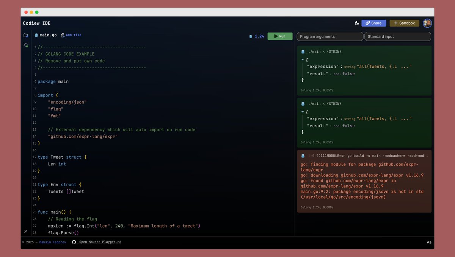Click the "Golang 1.24, 0.057s" status text
Screen dimensions: 455x257
(x=317, y=90)
